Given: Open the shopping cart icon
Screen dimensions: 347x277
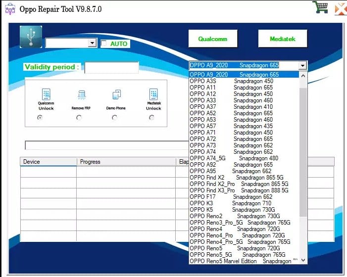Looking at the screenshot, I should pos(320,8).
